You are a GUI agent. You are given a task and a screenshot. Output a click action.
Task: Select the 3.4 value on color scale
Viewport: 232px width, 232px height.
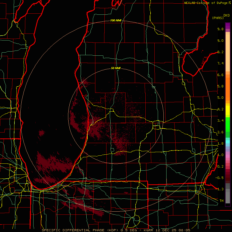(x=220, y=121)
